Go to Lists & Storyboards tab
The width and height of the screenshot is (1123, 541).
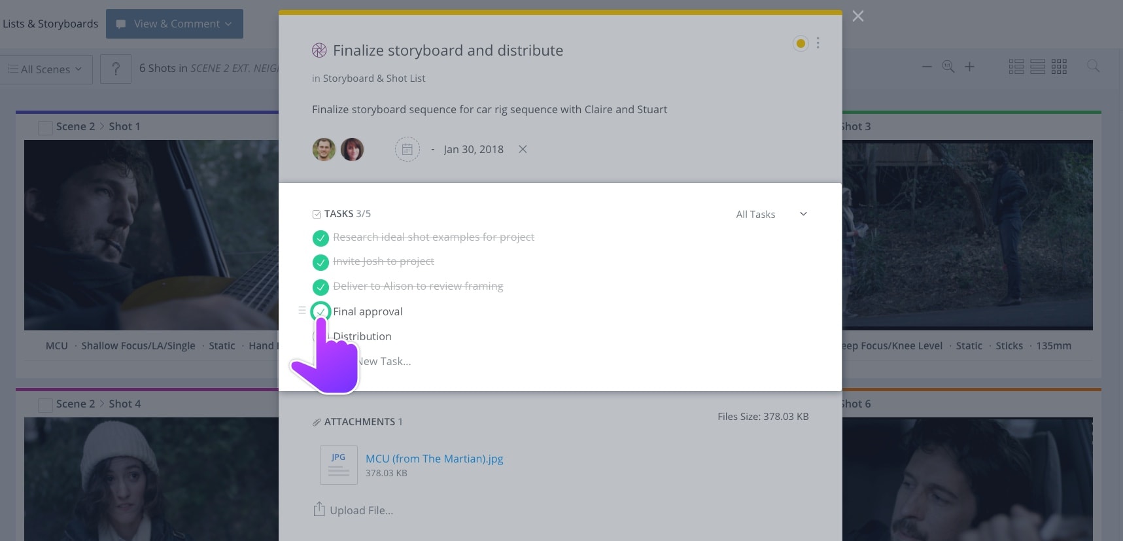pos(50,24)
